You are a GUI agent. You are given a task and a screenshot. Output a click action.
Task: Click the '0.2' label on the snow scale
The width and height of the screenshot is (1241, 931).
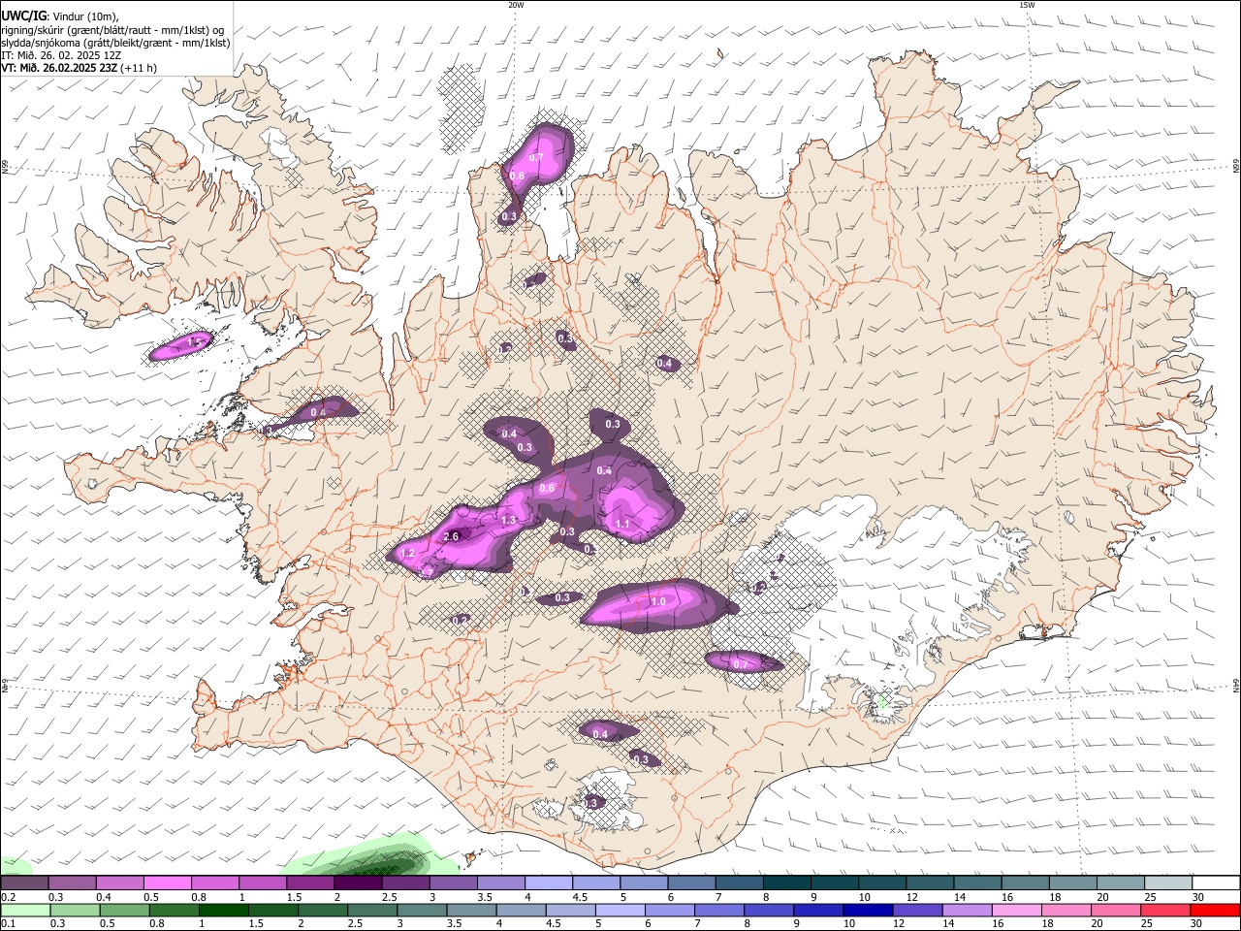pos(7,897)
